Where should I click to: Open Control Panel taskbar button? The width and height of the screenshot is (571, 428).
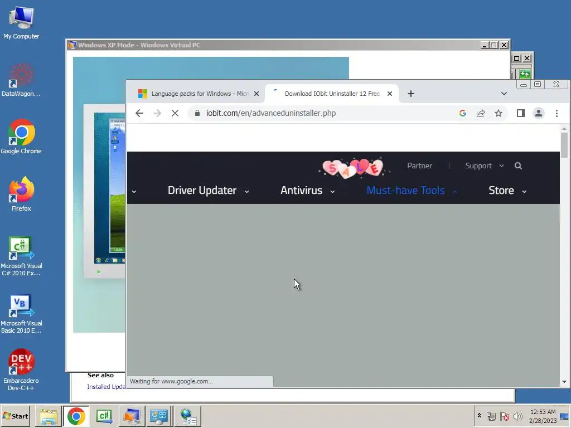point(159,416)
